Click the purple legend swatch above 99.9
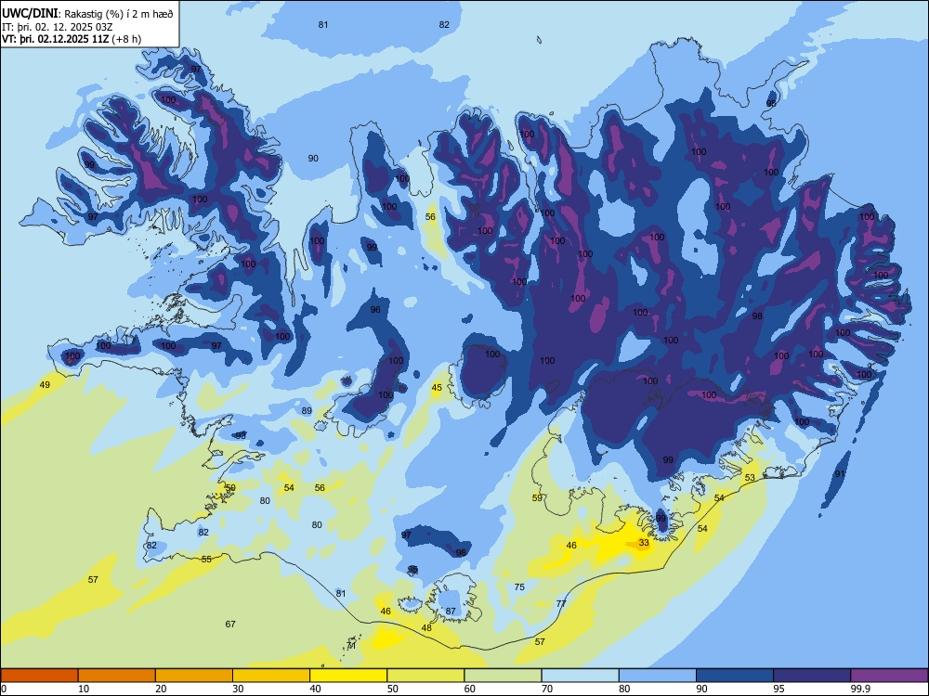Image resolution: width=929 pixels, height=696 pixels. (x=889, y=676)
